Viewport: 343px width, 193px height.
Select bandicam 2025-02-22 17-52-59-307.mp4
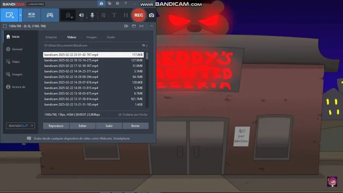pos(93,66)
